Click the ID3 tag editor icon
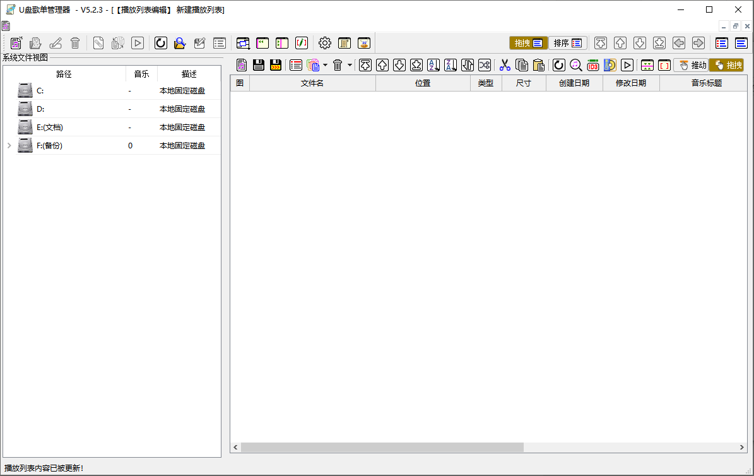The width and height of the screenshot is (754, 476). pos(593,65)
